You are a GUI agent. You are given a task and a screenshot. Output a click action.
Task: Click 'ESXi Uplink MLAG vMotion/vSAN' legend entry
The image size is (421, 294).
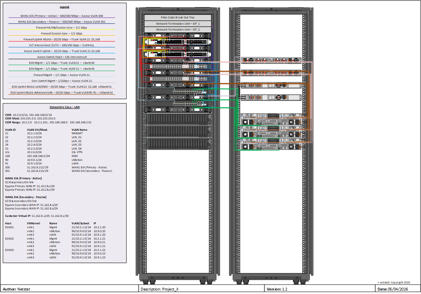pos(62,93)
